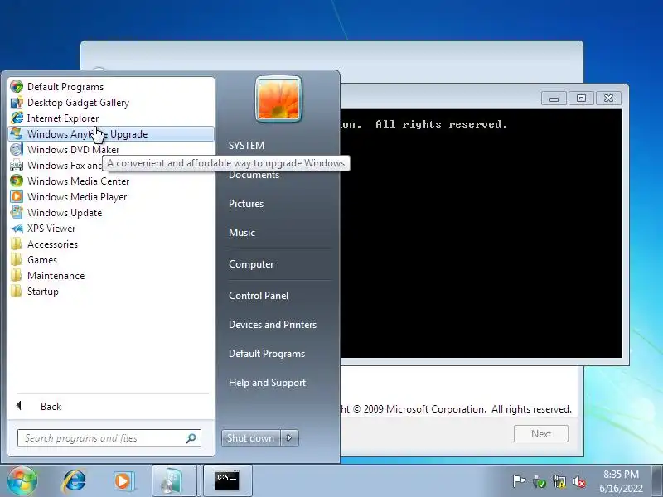
Task: Expand the Games folder
Action: (x=111, y=260)
